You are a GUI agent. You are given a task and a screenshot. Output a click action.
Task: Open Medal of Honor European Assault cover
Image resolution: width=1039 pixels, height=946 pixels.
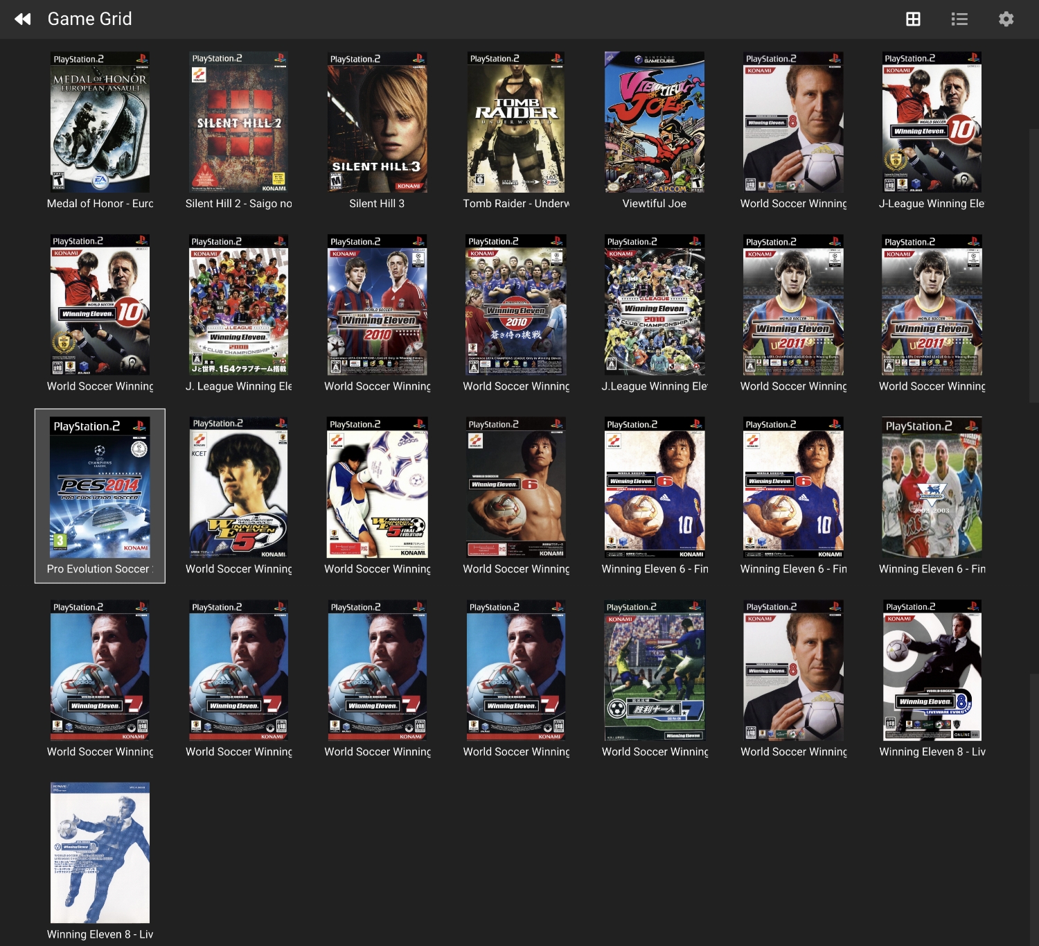(100, 122)
